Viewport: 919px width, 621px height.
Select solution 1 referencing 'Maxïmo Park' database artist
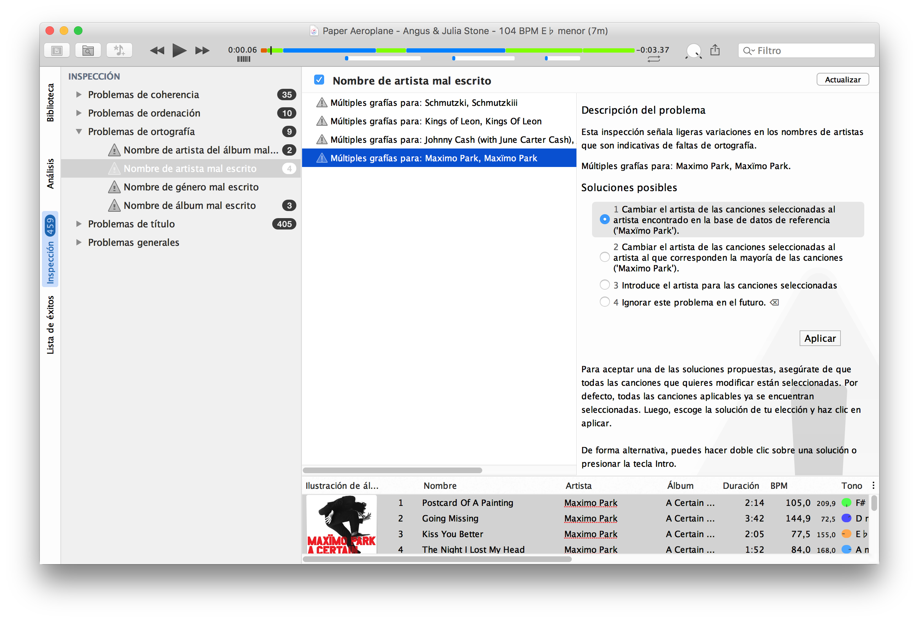[x=604, y=220]
